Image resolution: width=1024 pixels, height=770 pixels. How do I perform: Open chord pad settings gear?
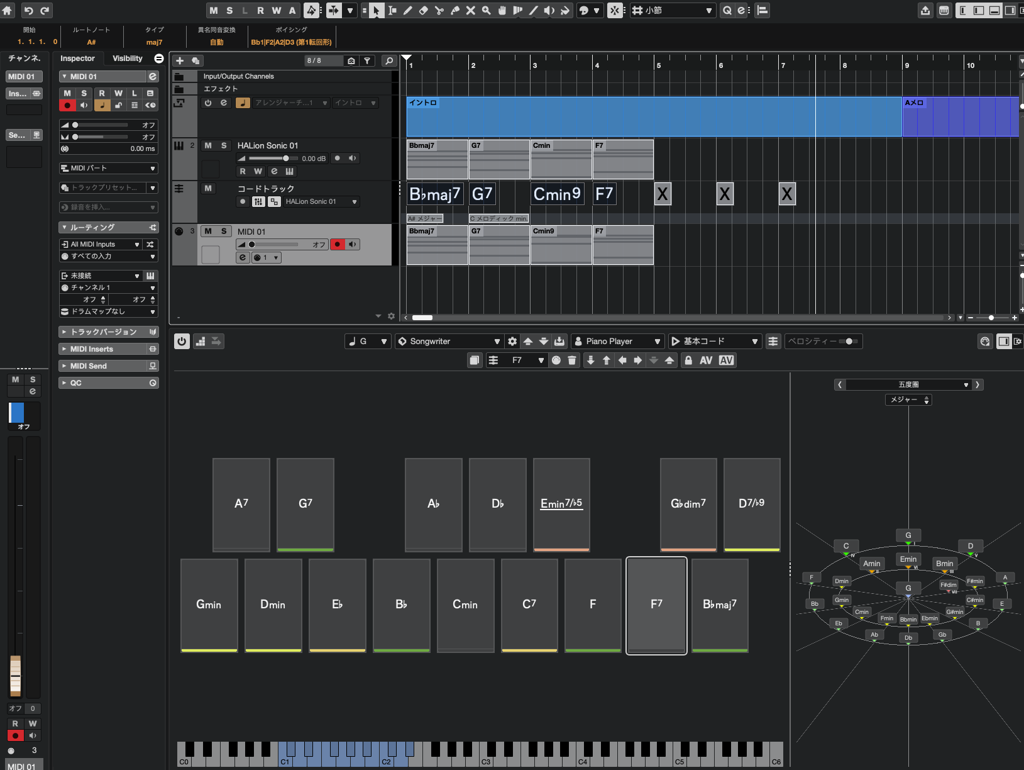(512, 342)
